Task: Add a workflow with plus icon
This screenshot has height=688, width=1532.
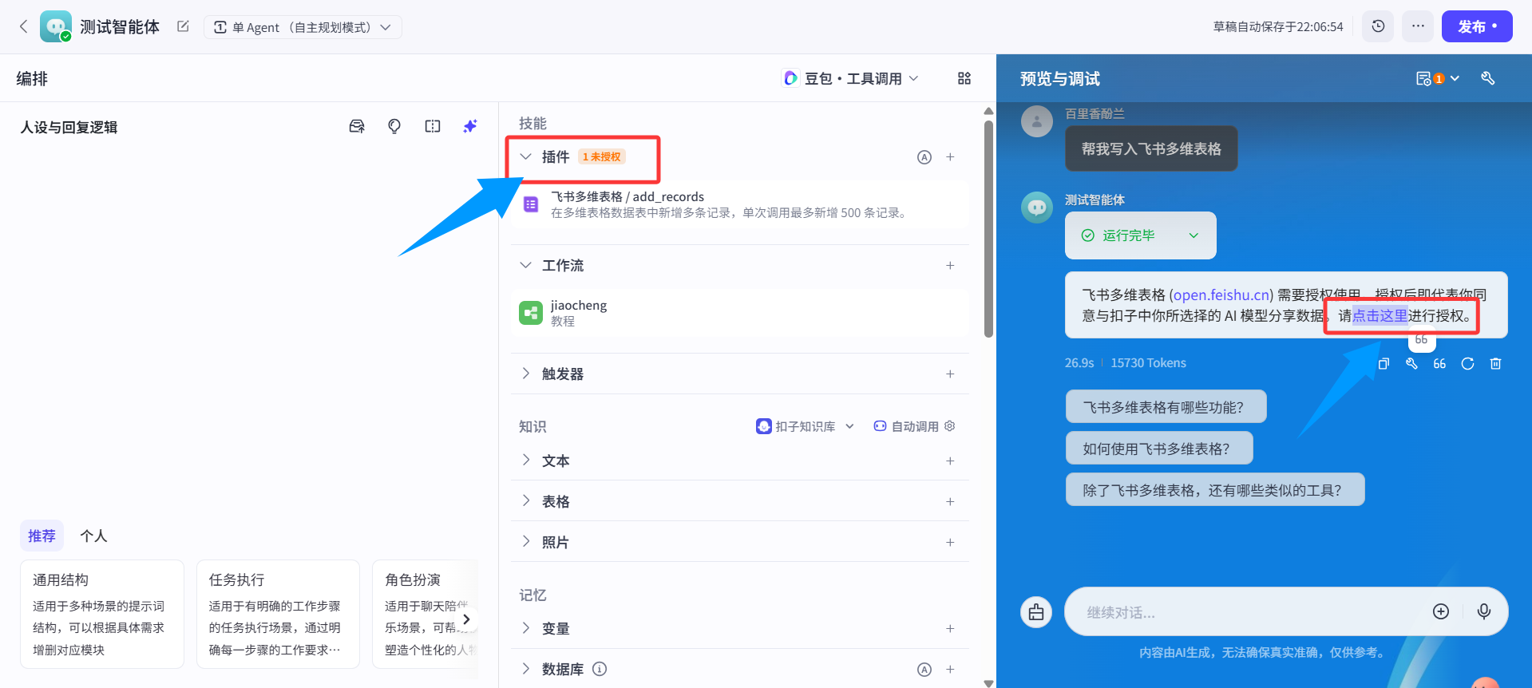Action: 950,265
